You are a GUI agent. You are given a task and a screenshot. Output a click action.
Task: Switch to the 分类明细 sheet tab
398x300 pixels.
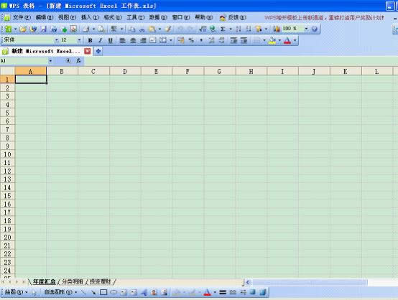[73, 281]
